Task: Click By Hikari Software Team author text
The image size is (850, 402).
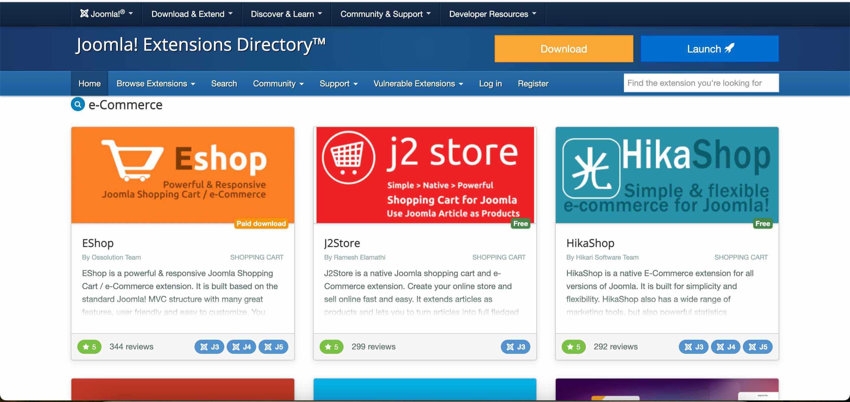Action: click(x=602, y=257)
